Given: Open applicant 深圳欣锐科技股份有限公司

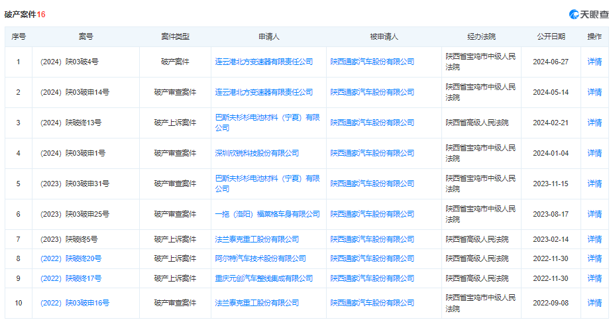Looking at the screenshot, I should click(257, 153).
